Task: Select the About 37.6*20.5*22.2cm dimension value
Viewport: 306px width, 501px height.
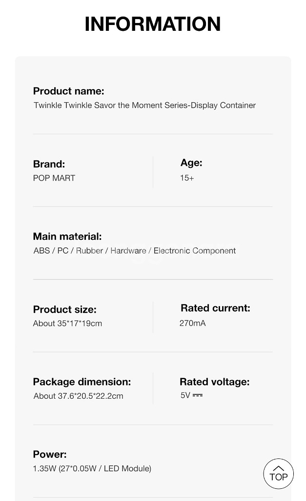Action: 78,396
